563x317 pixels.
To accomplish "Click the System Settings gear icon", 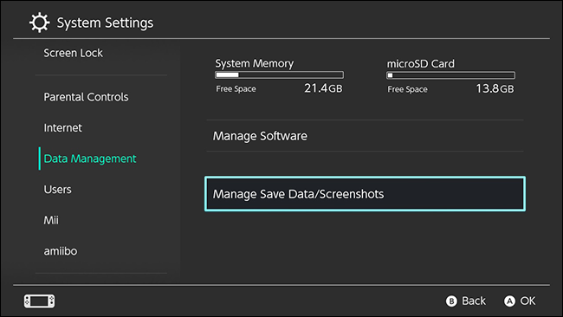I will click(x=39, y=23).
